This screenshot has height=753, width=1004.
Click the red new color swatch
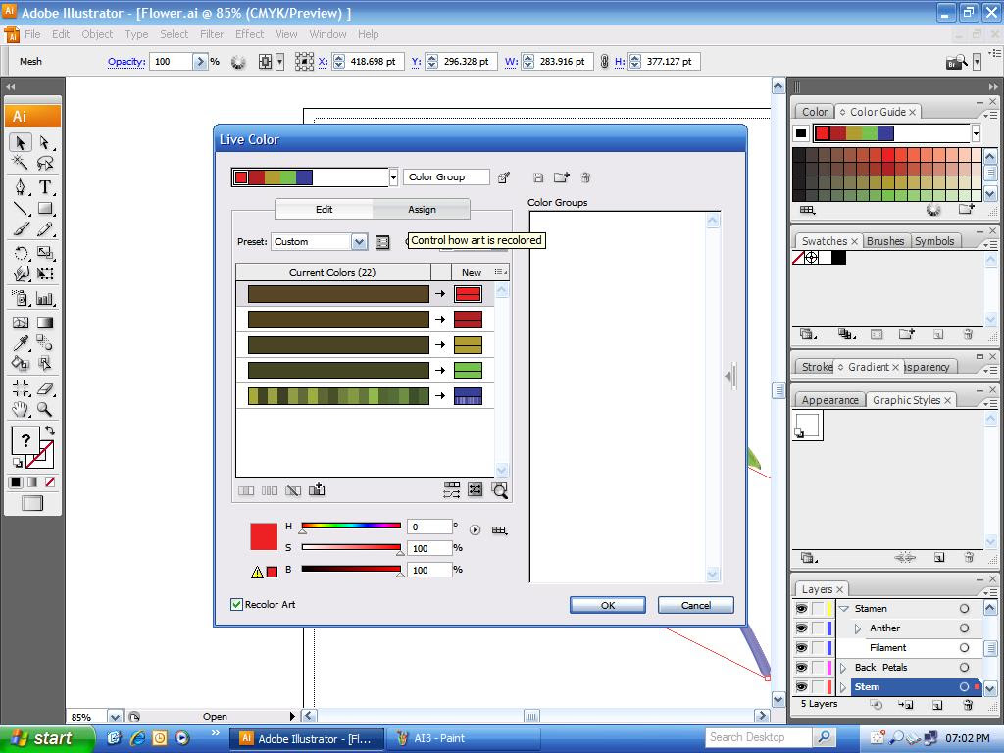pos(468,294)
